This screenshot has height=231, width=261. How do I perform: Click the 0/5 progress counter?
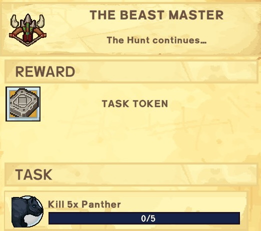pos(148,218)
